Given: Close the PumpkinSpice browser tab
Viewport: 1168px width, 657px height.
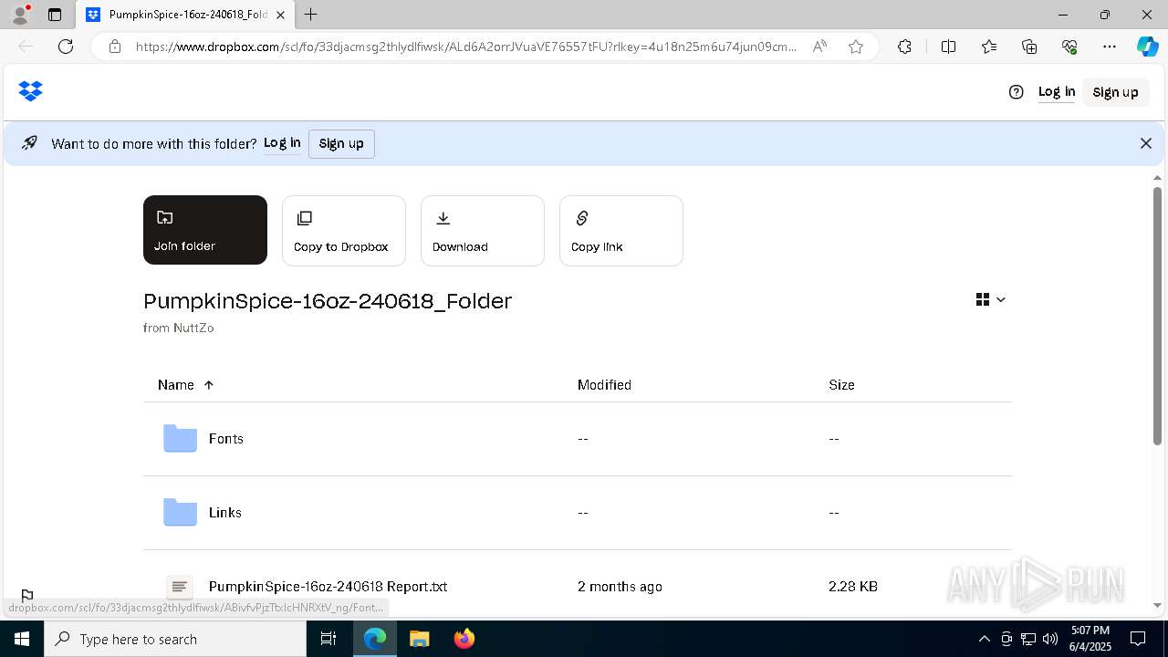Looking at the screenshot, I should pyautogui.click(x=280, y=15).
